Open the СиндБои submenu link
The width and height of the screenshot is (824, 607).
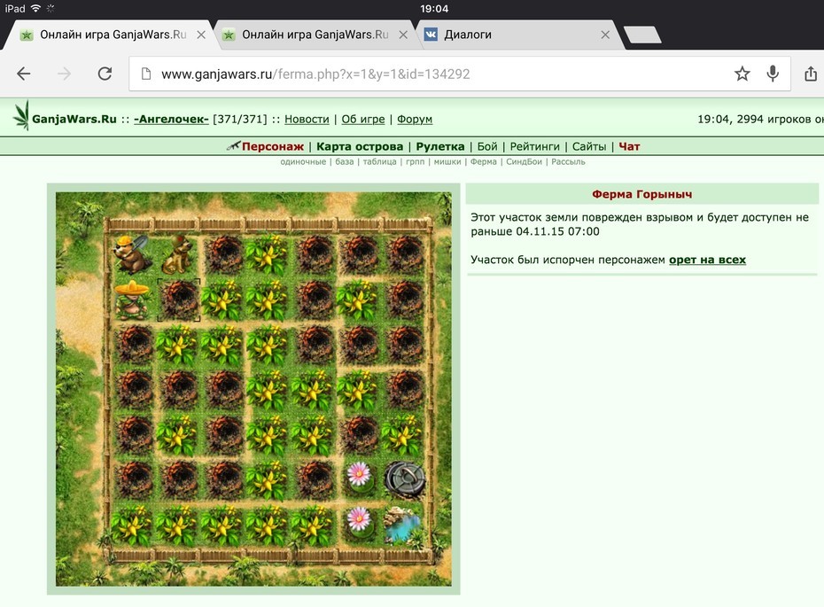pos(524,162)
